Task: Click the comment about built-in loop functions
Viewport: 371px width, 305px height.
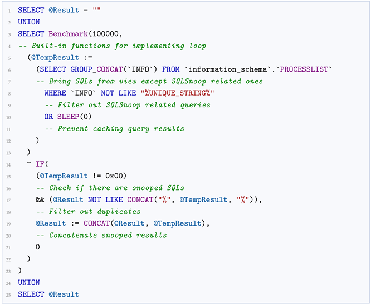Action: pyautogui.click(x=113, y=46)
